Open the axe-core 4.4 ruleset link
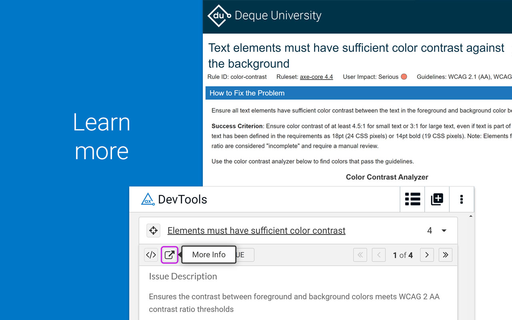The width and height of the screenshot is (512, 320). pyautogui.click(x=316, y=77)
